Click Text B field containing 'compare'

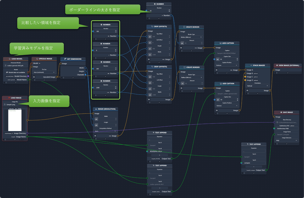[254, 163]
